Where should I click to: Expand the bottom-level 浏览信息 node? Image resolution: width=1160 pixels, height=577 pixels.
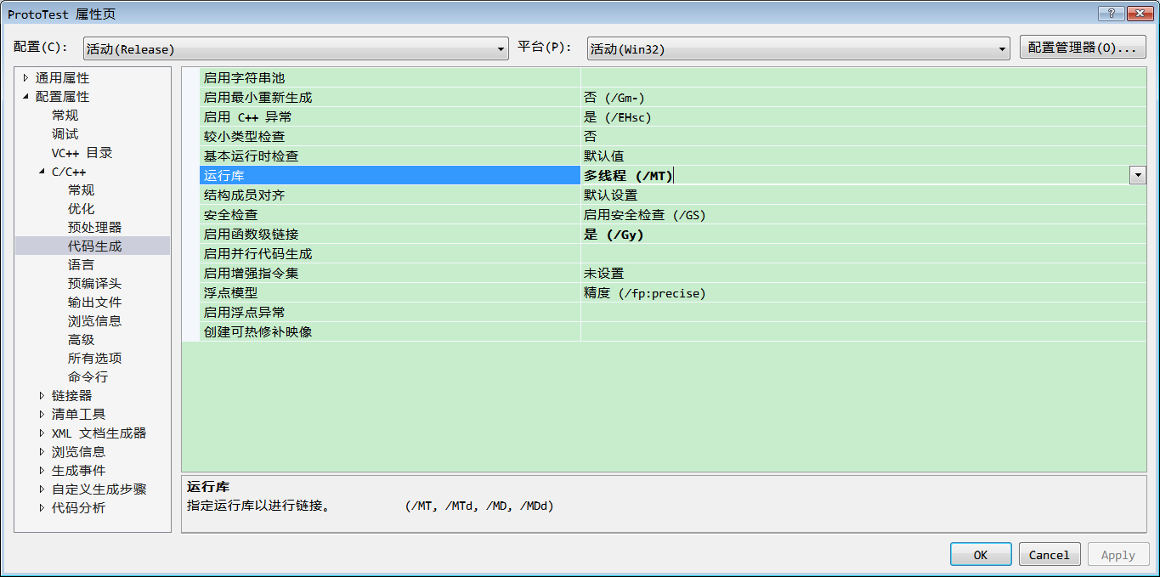point(42,452)
